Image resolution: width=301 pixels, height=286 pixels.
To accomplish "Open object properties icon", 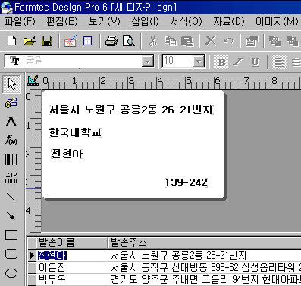I will tap(252, 41).
